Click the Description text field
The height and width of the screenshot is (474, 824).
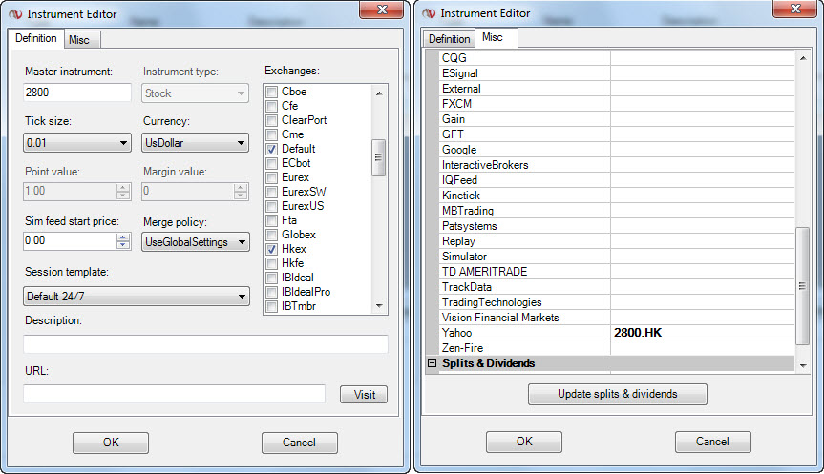[x=205, y=344]
